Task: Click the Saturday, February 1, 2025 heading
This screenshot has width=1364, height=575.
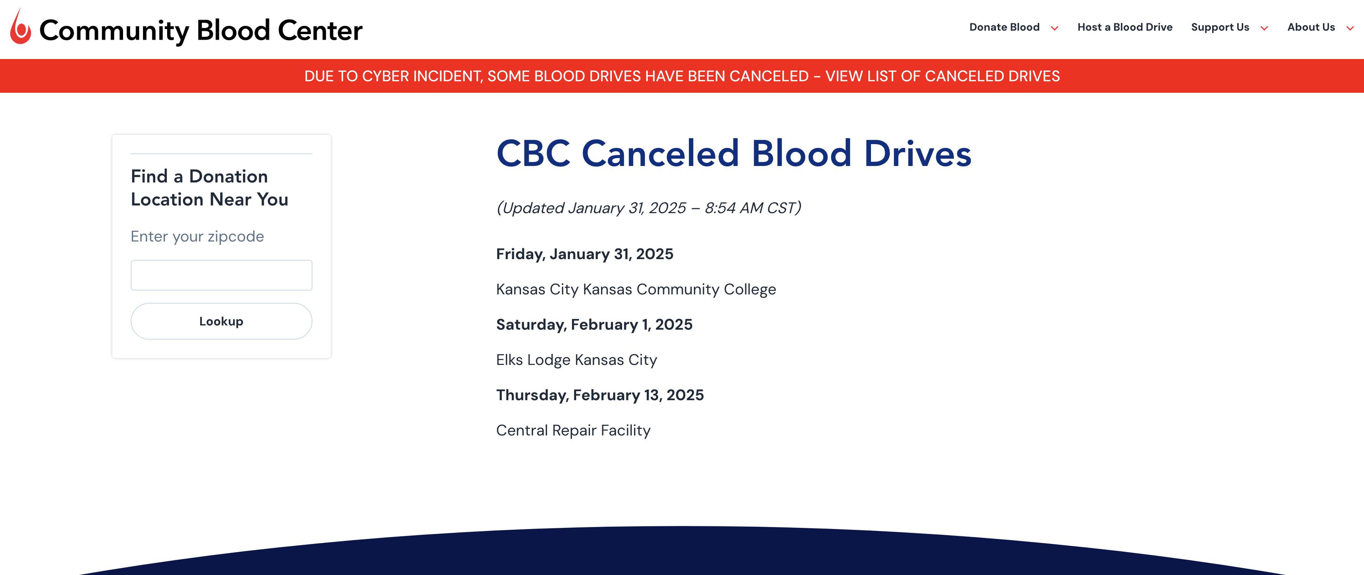Action: (x=593, y=324)
